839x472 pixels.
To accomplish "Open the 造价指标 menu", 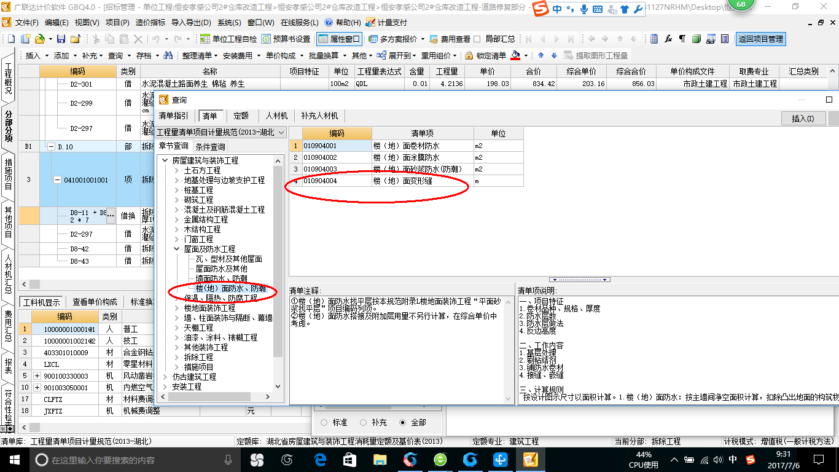I will pos(150,22).
